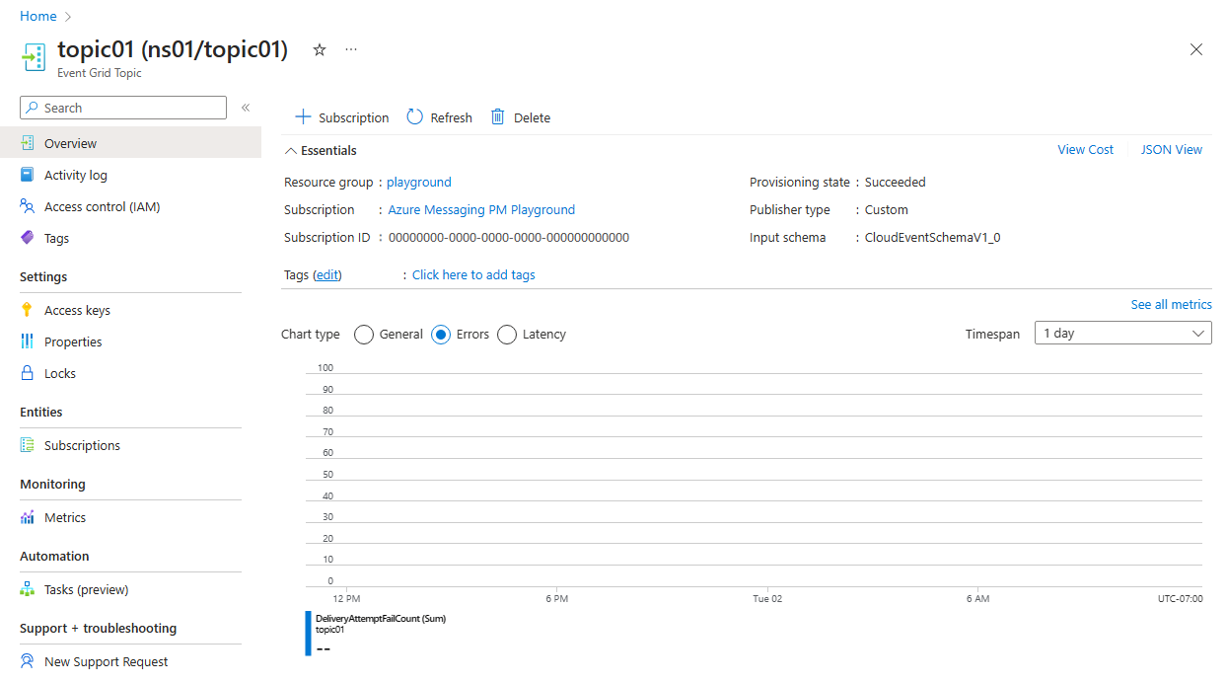
Task: View topic Subscriptions under Entities
Action: [82, 445]
